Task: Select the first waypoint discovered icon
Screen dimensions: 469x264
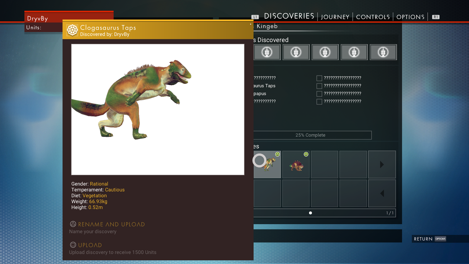Action: click(267, 52)
